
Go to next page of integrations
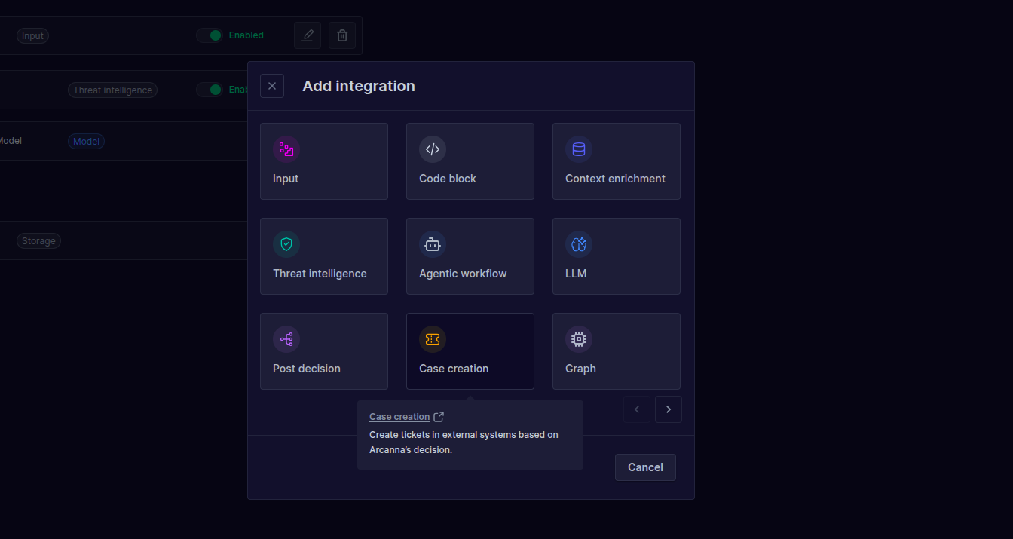coord(669,409)
